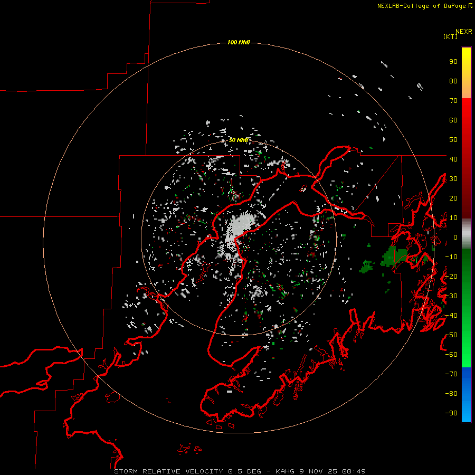
Task: Click the bright red segment of color bar
Action: 466,115
